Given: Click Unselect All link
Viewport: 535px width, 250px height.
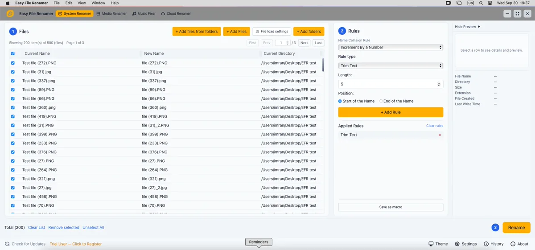Looking at the screenshot, I should coord(93,227).
